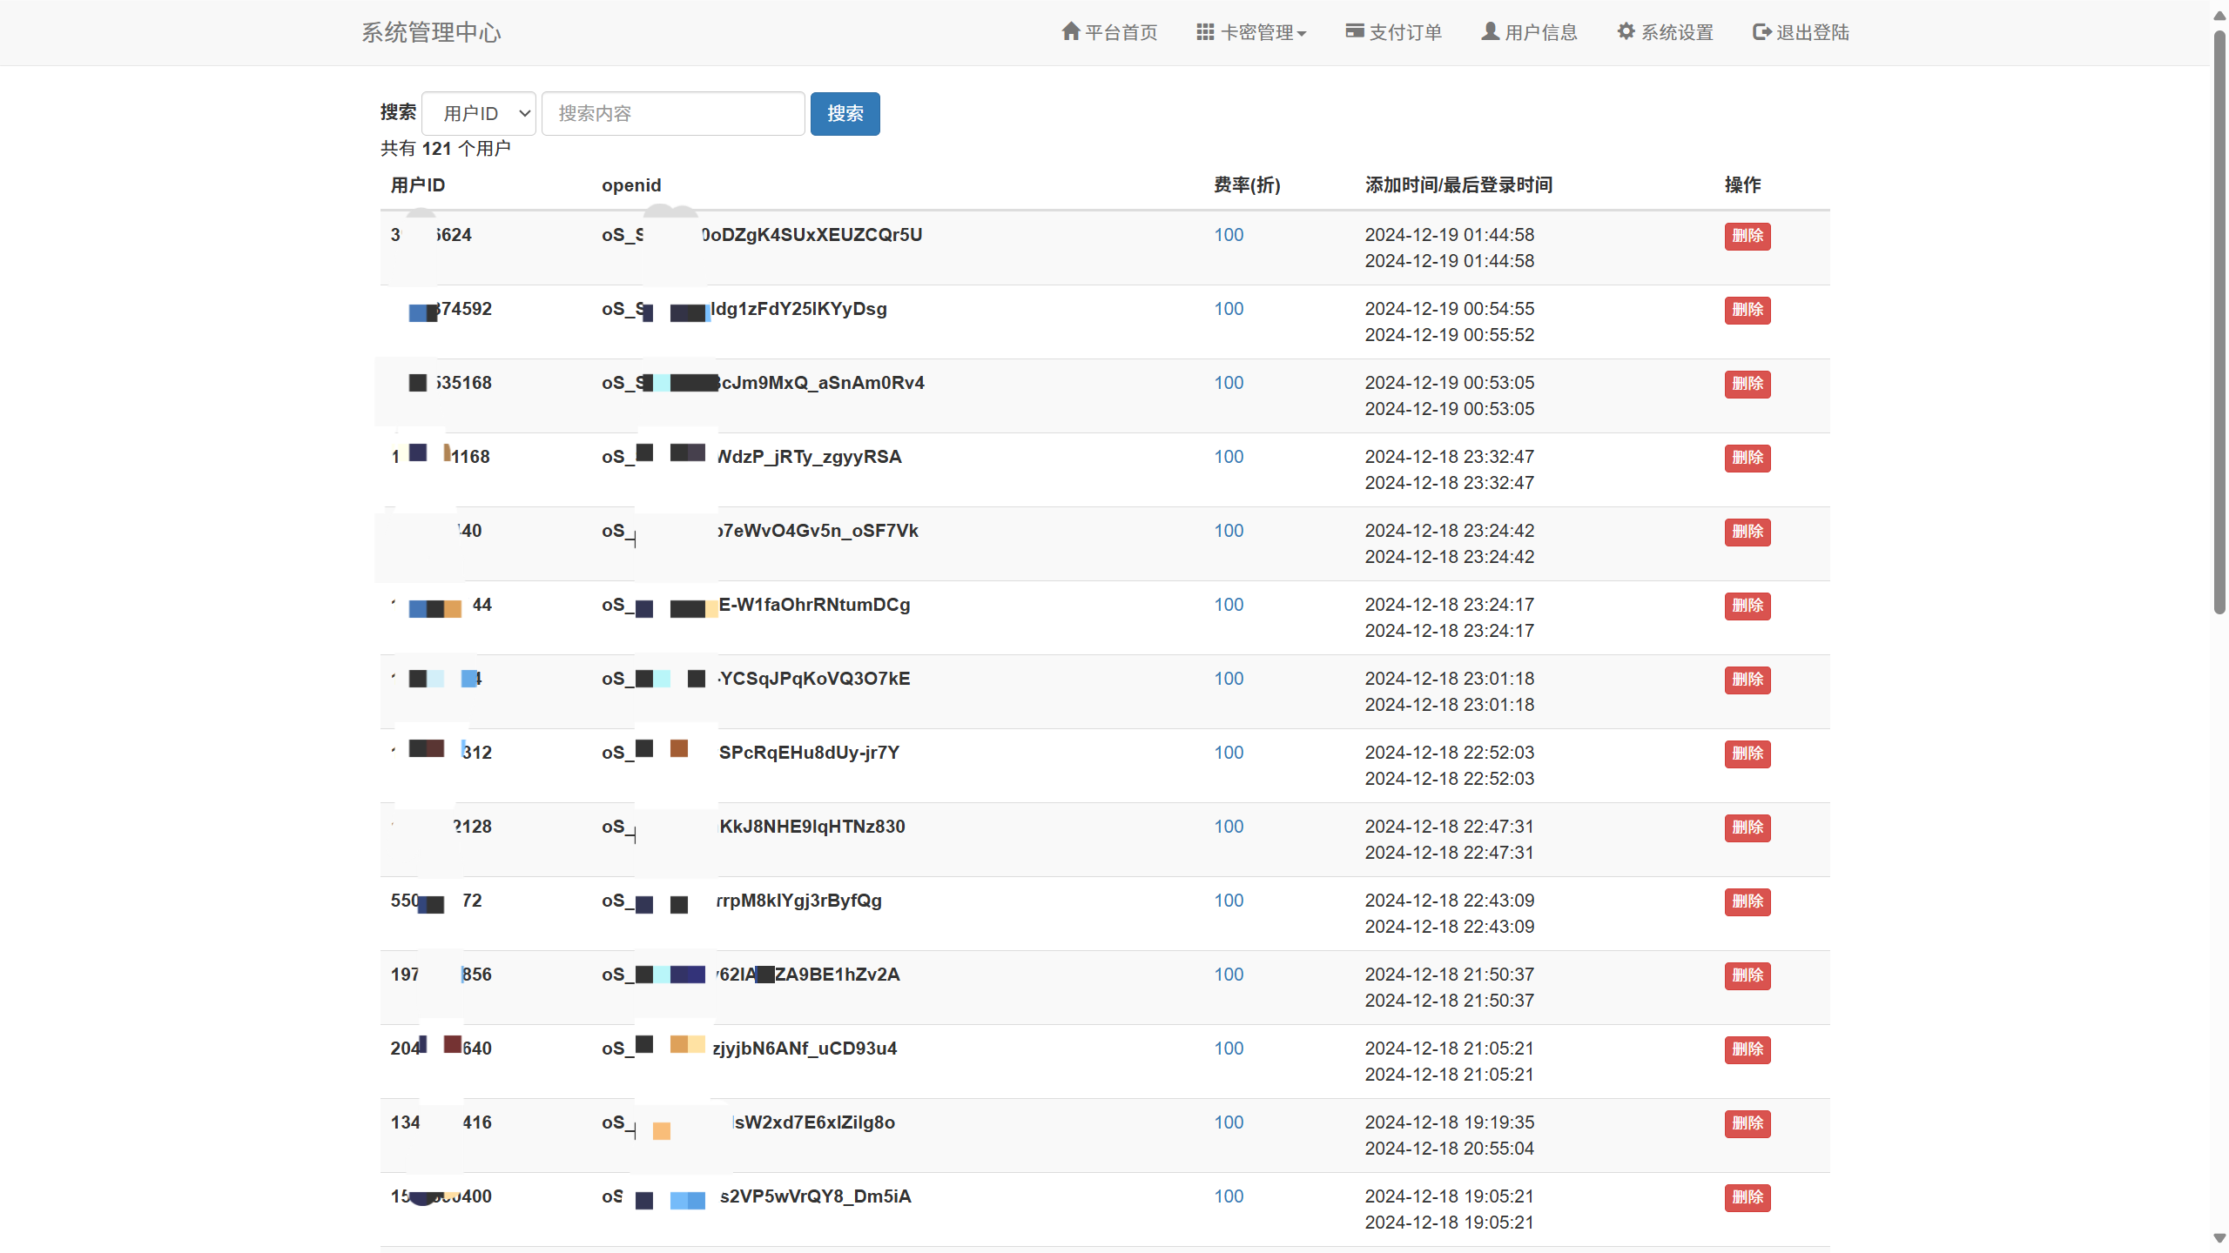The height and width of the screenshot is (1253, 2229).
Task: Delete the user added 2024-12-18 23:32:47
Action: 1748,458
